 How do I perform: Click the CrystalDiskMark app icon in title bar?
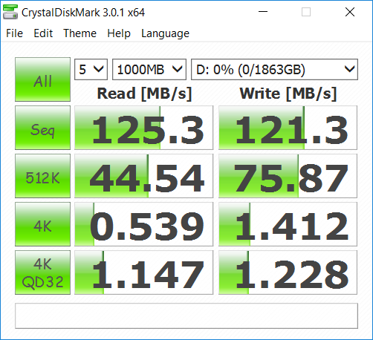pyautogui.click(x=10, y=12)
